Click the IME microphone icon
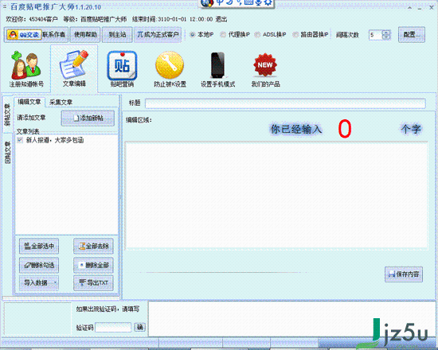 pyautogui.click(x=258, y=2)
